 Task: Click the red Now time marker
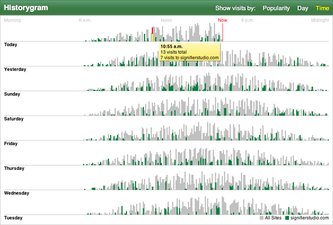click(222, 32)
